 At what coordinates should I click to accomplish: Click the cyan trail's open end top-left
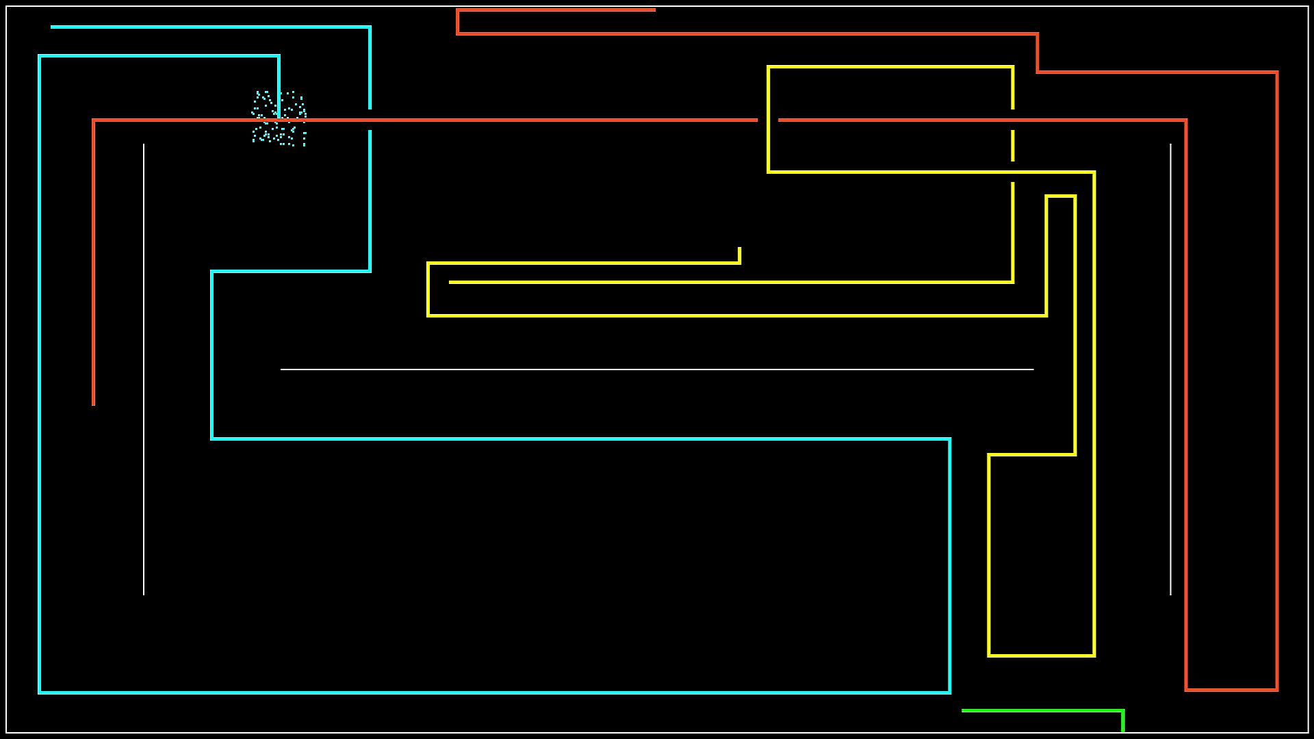click(53, 27)
